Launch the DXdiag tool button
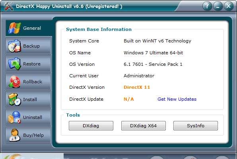This screenshot has height=159, width=237. coord(91,126)
